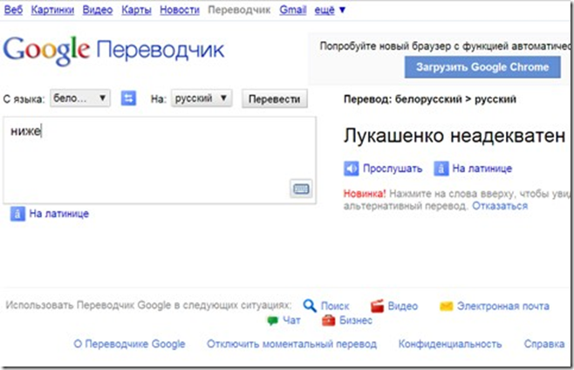Open Видео in the top navigation bar
This screenshot has height=370, width=574.
click(98, 10)
